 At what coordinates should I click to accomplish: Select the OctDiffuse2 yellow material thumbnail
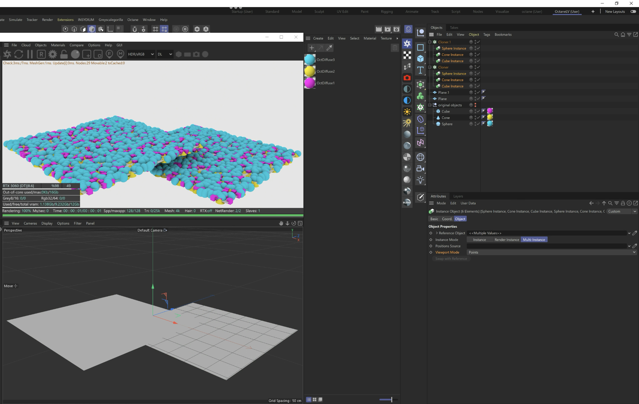tap(310, 71)
